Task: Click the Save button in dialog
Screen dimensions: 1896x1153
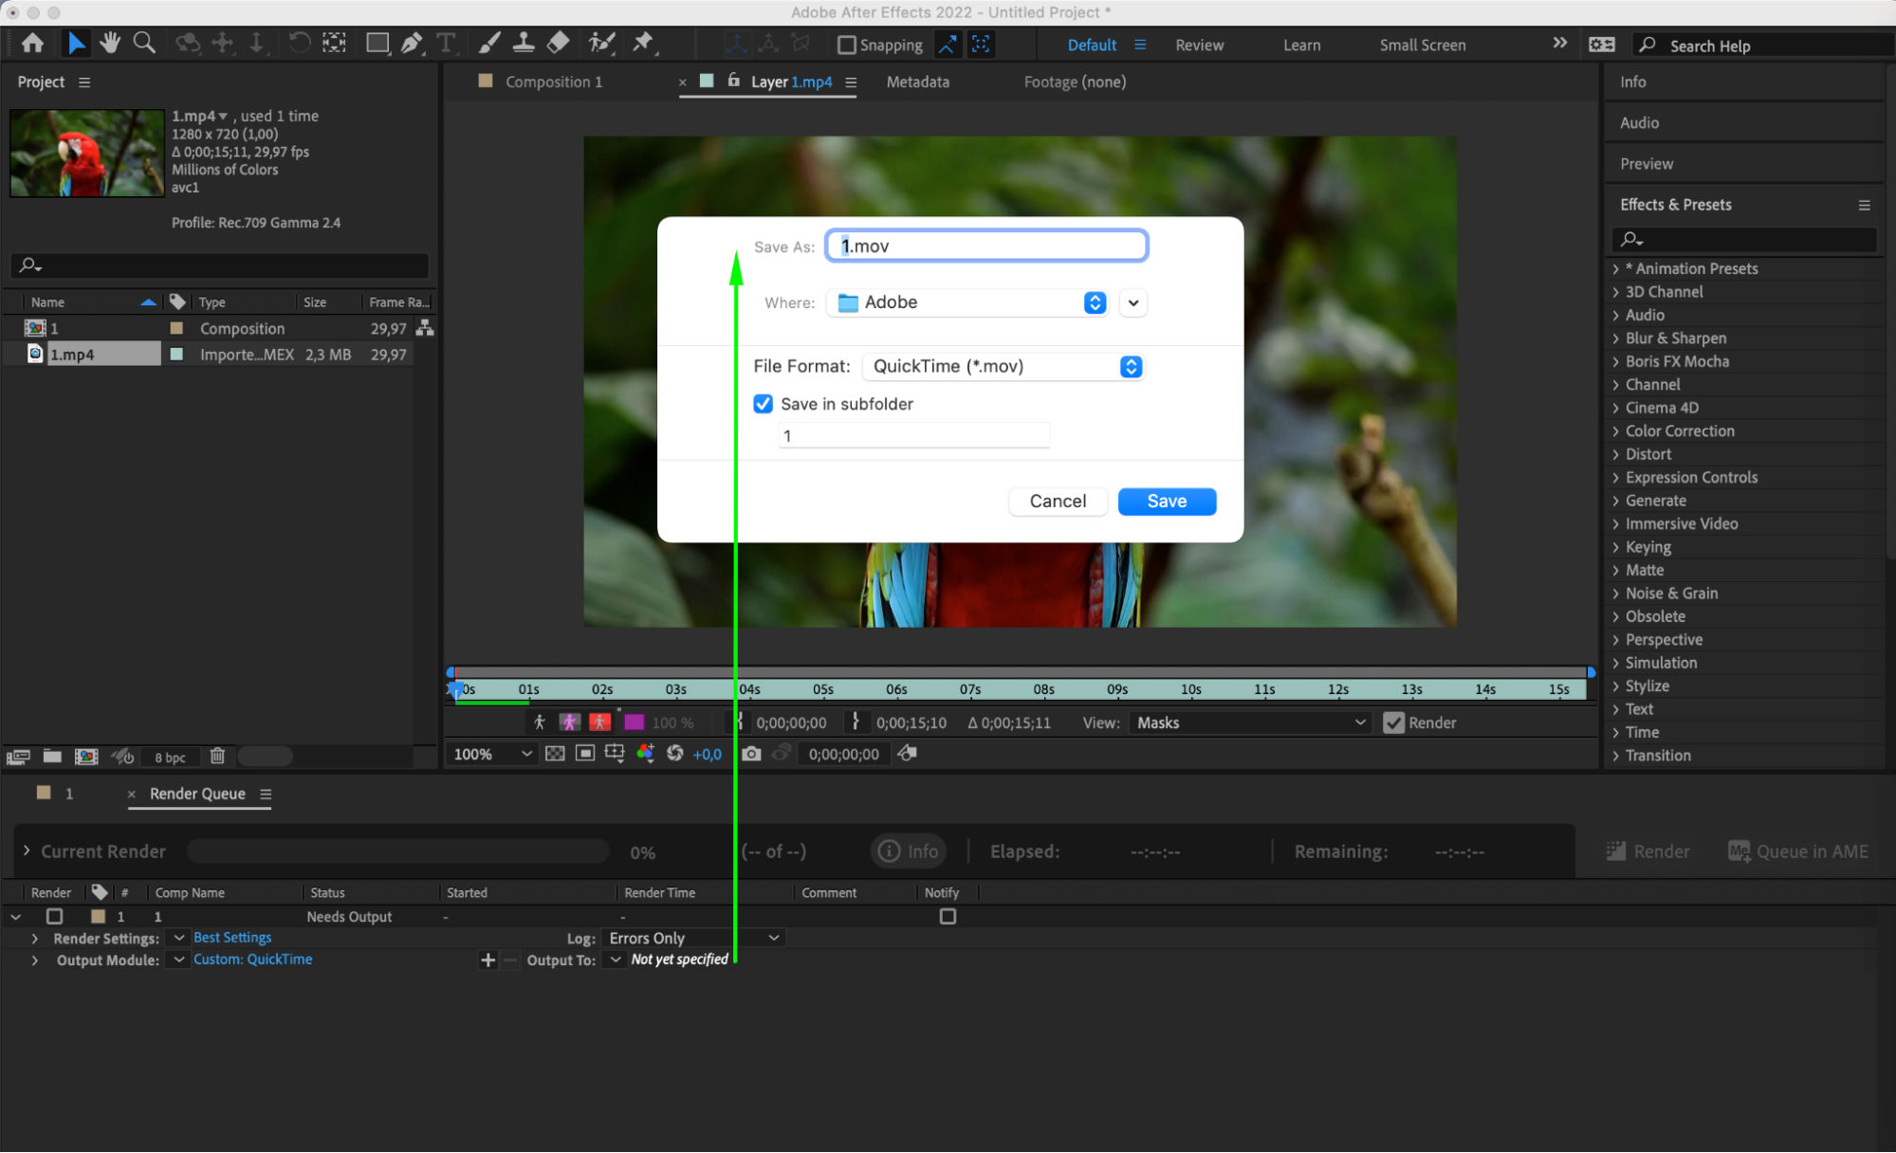Action: [1167, 502]
